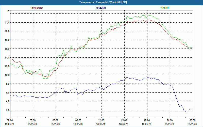Screen dimensions: 203x127
Task: Select the 03:00 time axis label
Action: point(33,120)
